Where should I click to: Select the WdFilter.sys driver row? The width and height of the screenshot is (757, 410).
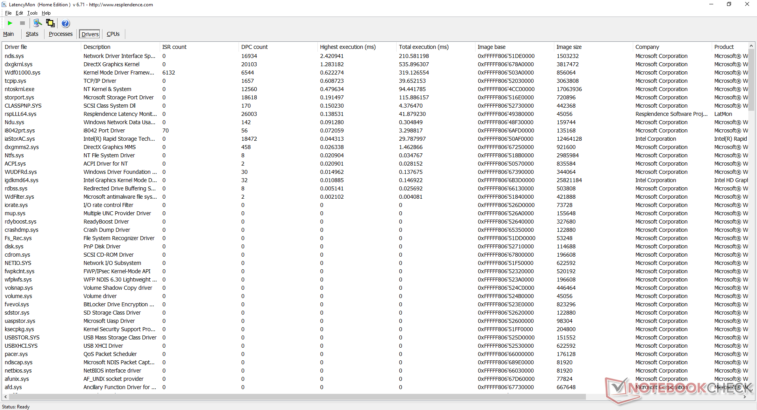coord(375,197)
